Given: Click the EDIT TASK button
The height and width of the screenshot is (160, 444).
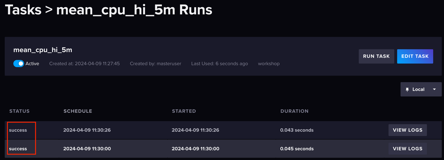Looking at the screenshot, I should (415, 56).
